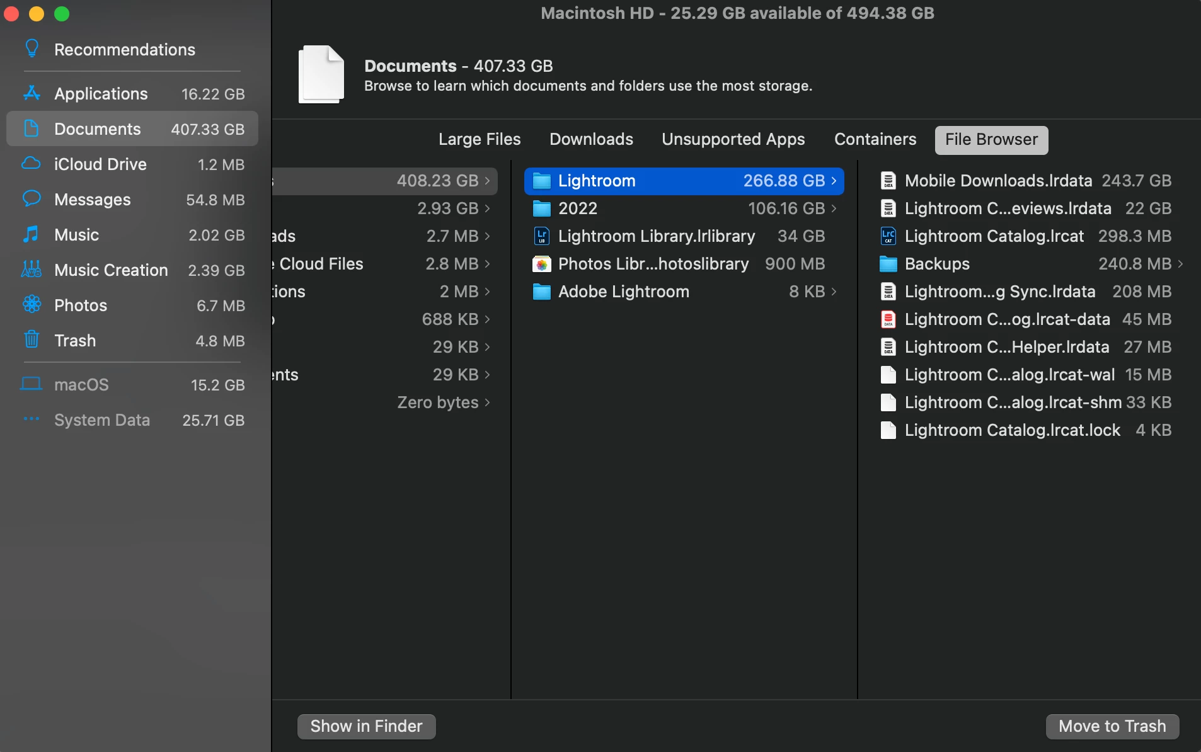
Task: Click the Trash bin icon
Action: (x=32, y=340)
